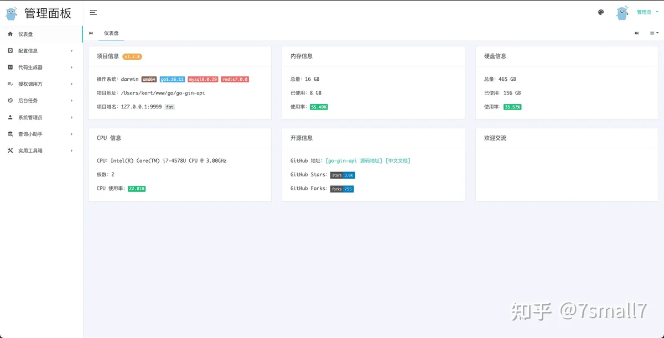Click the redis7.0.0 tag
The width and height of the screenshot is (664, 338).
(x=235, y=79)
